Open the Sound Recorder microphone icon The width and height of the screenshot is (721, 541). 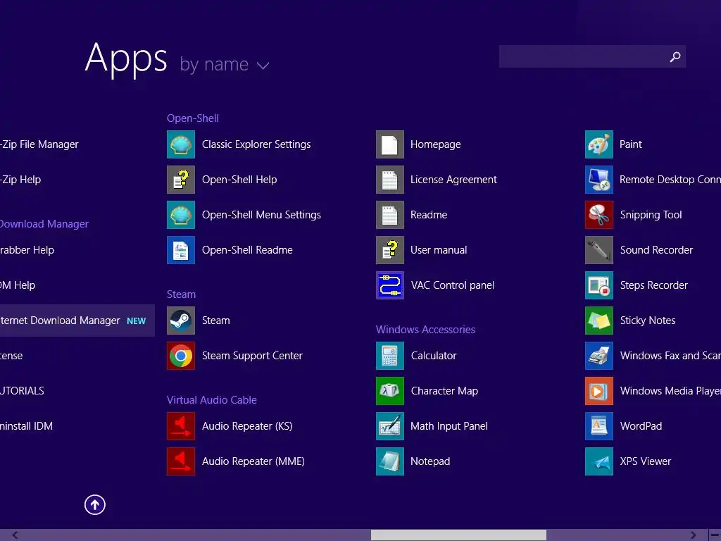pos(599,250)
